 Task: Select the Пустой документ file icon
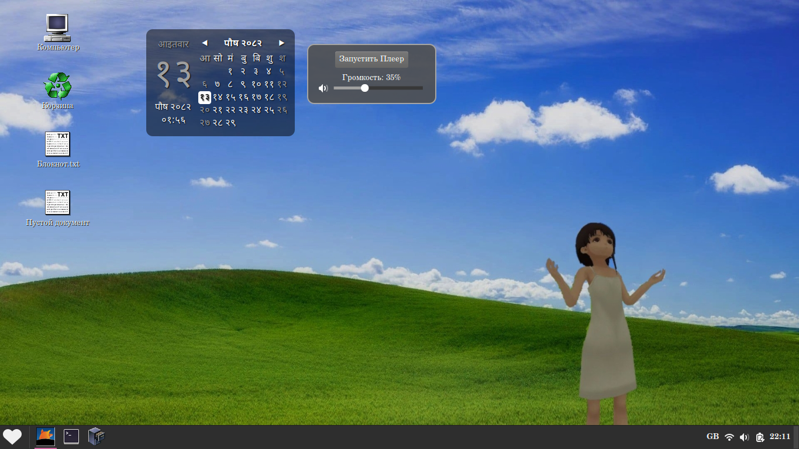tap(58, 208)
